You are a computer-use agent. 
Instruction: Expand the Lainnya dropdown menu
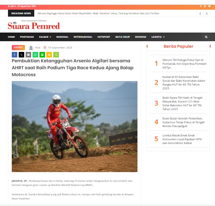[158, 37]
